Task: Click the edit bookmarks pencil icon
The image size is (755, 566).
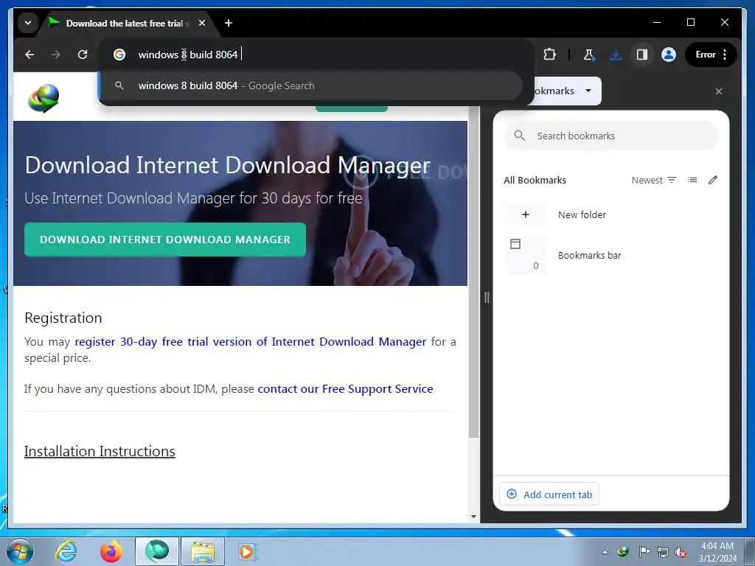Action: pyautogui.click(x=713, y=180)
